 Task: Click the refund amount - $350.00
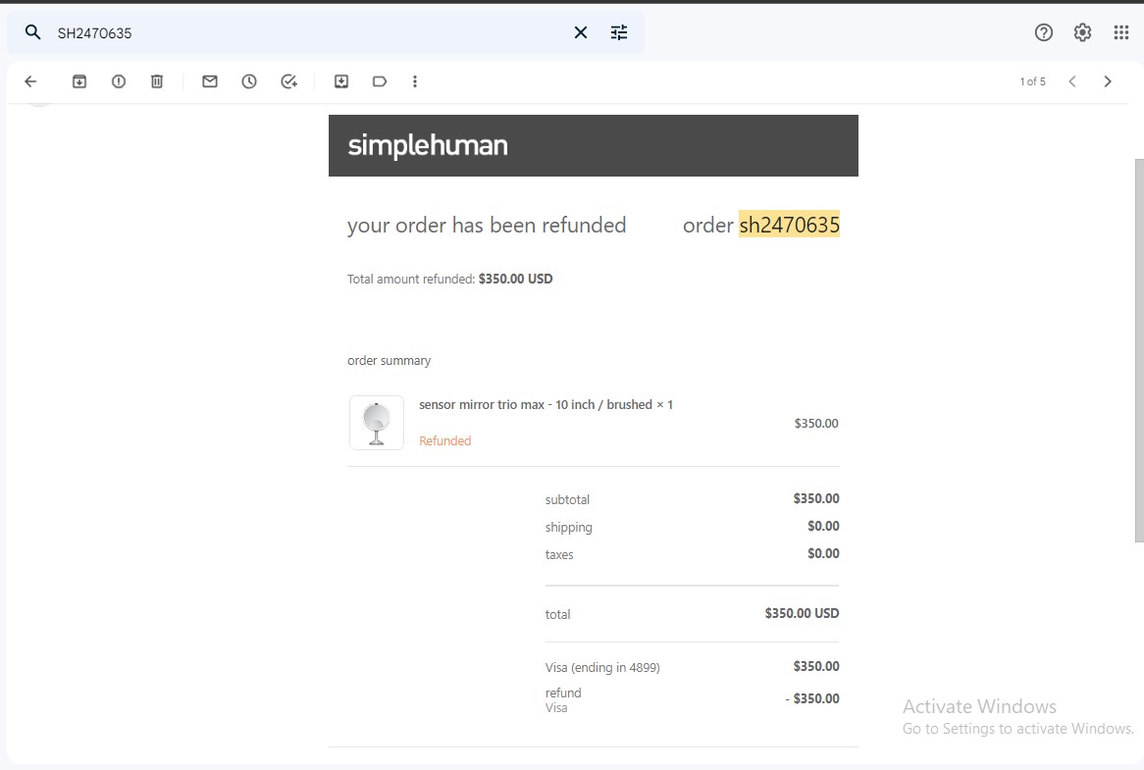coord(812,698)
